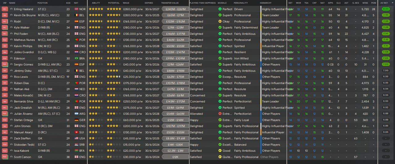The width and height of the screenshot is (395, 164).
Task: Click Norway flag beside Erling Haaland
Action: [x=77, y=9]
